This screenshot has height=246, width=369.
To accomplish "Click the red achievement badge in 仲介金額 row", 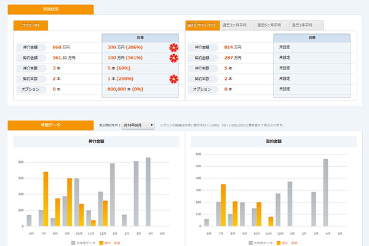I will 173,47.
